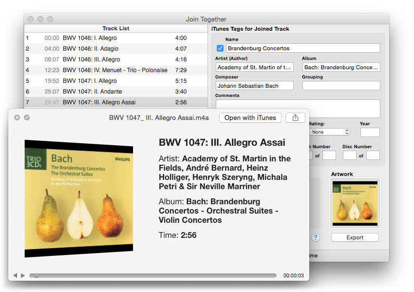Select track 'BWV 1047: II. Andante'

pos(115,92)
